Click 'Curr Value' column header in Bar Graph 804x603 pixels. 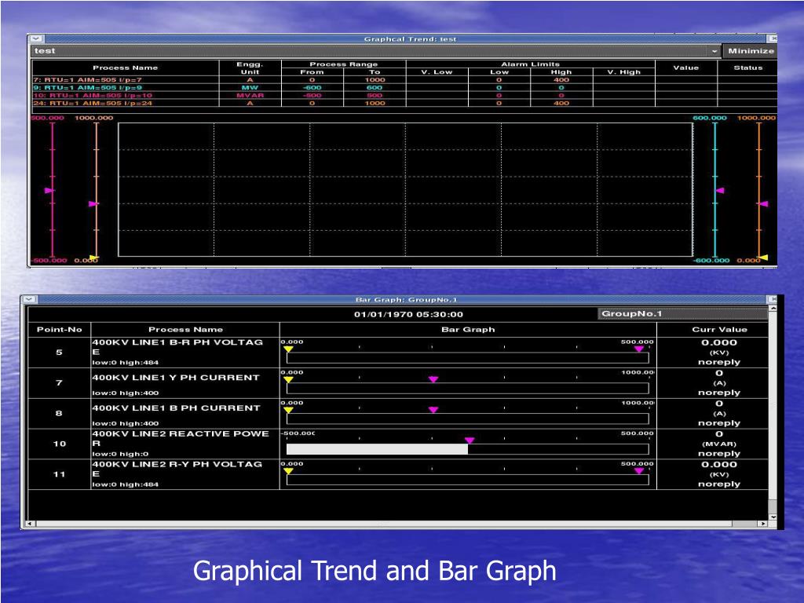tap(719, 329)
